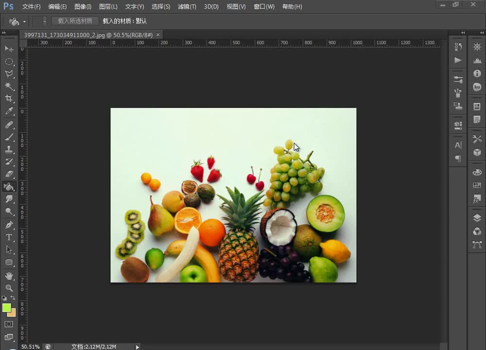Reset default foreground and background colors

4,297
